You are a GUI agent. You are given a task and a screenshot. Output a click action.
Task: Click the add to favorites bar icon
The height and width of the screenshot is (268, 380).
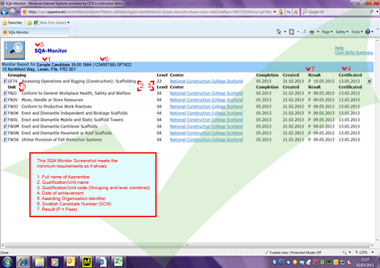click(x=29, y=23)
